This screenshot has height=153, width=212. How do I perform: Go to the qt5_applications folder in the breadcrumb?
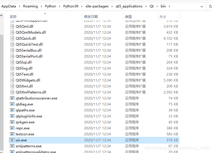click(x=129, y=6)
